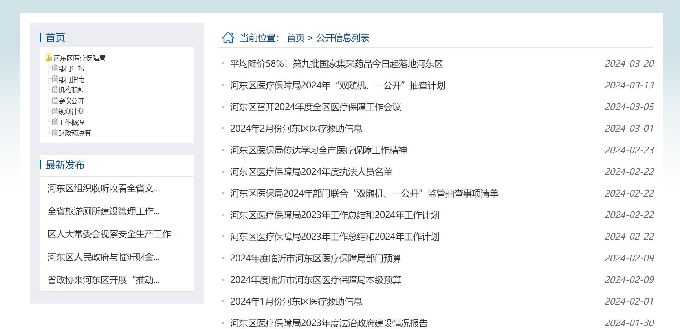
Task: Click the date 2024-02-23
Action: click(x=629, y=150)
